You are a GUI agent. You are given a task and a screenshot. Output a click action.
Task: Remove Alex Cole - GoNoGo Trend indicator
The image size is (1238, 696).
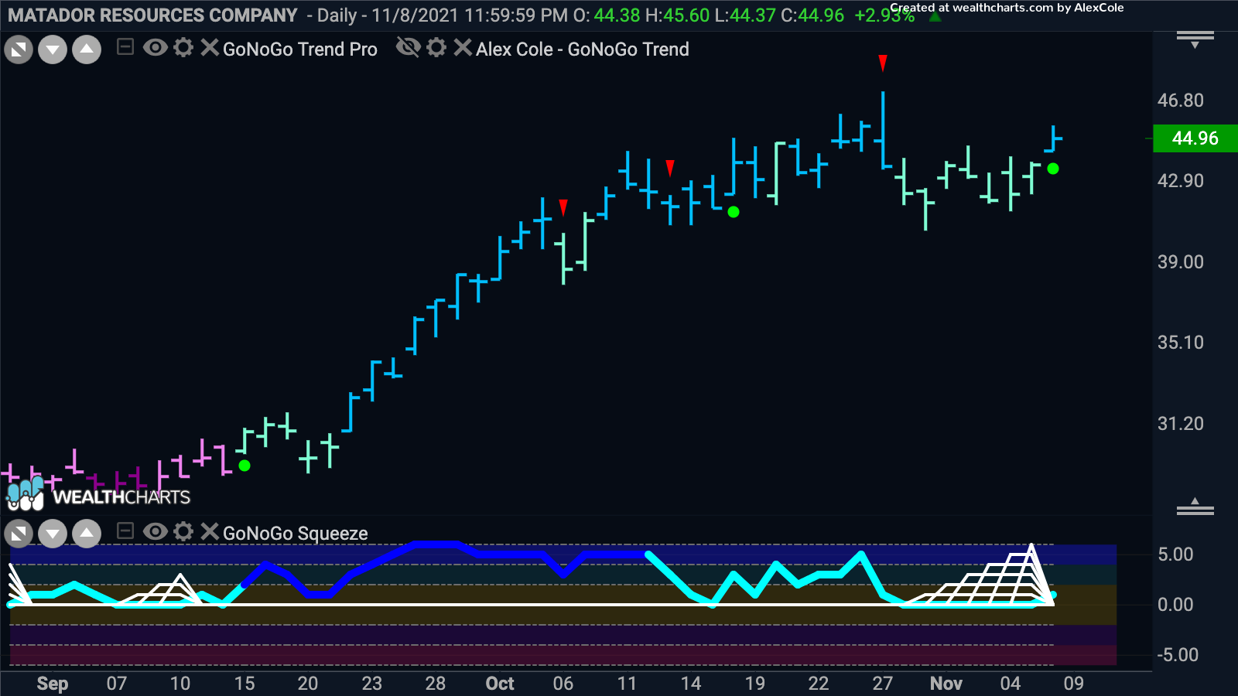pyautogui.click(x=463, y=48)
